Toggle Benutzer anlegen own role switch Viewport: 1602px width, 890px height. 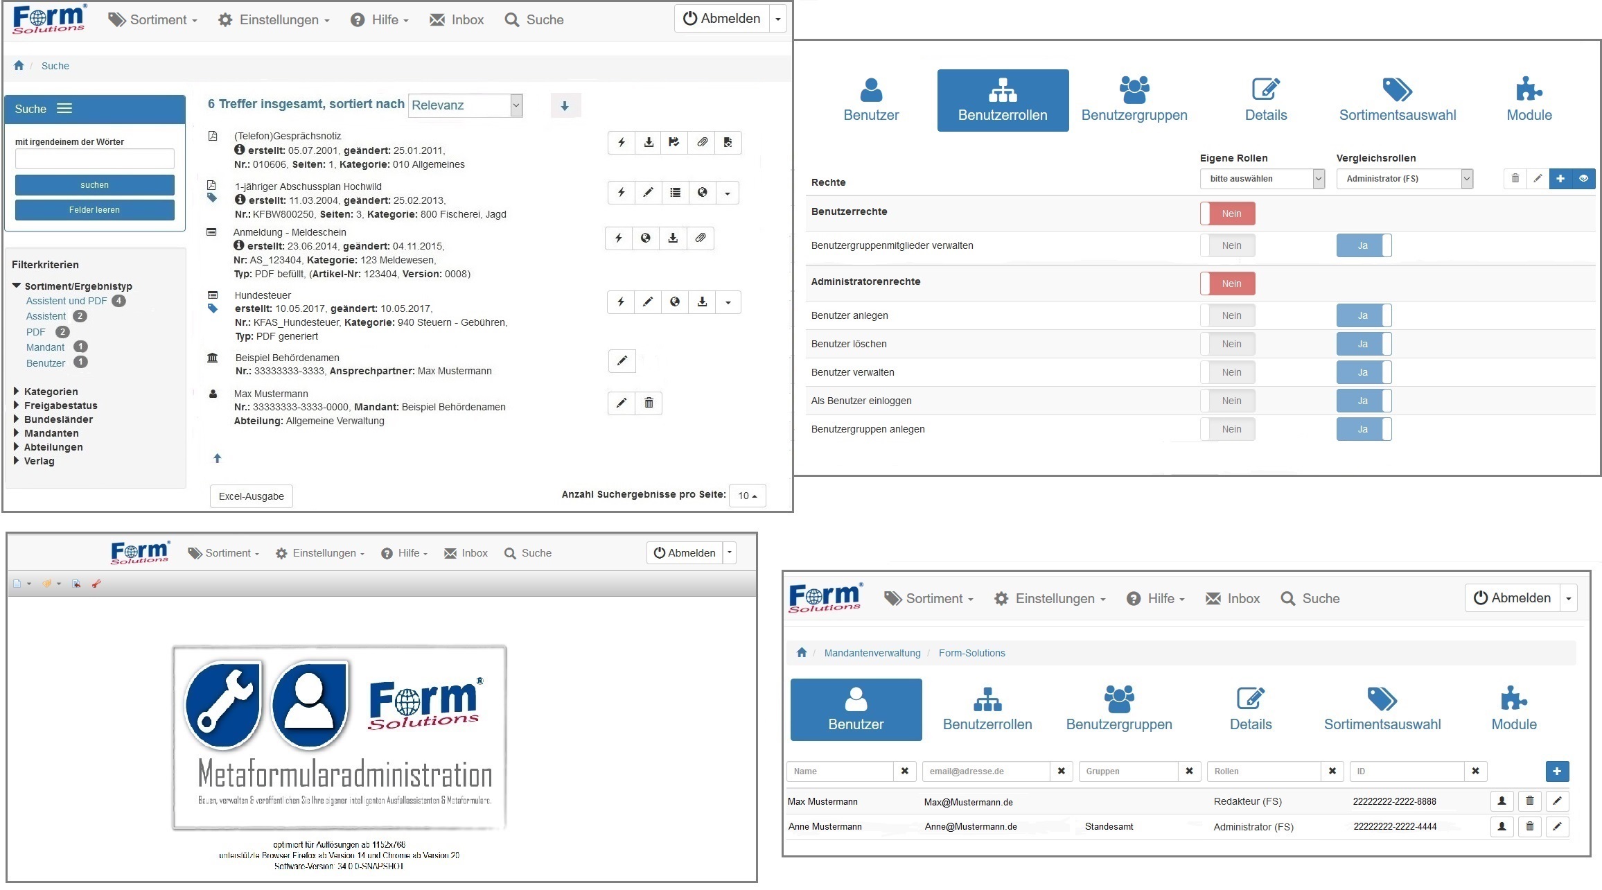click(1227, 315)
